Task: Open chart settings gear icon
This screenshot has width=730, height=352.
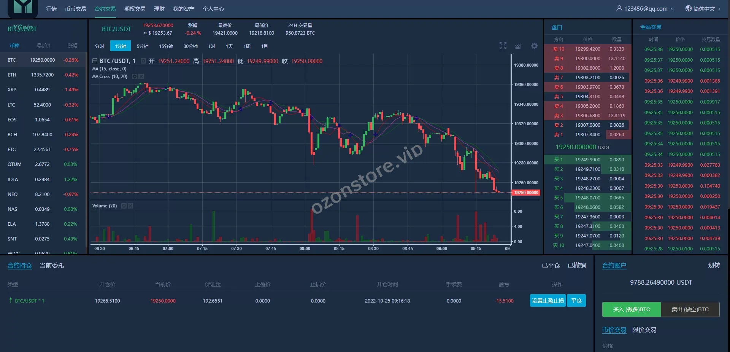Action: [x=534, y=46]
